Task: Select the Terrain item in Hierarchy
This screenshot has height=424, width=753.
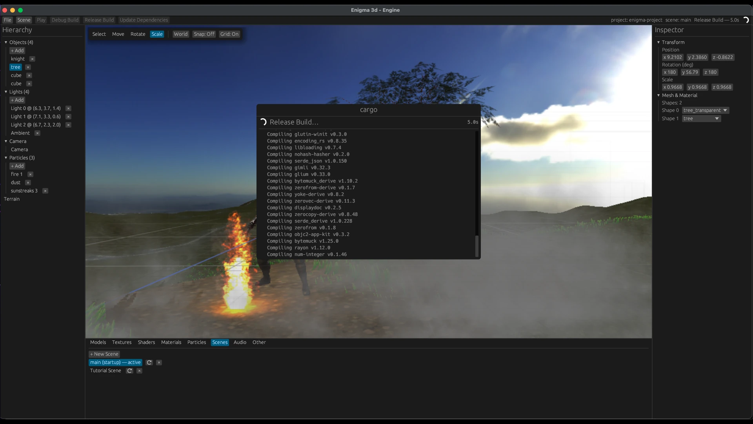Action: click(x=12, y=199)
